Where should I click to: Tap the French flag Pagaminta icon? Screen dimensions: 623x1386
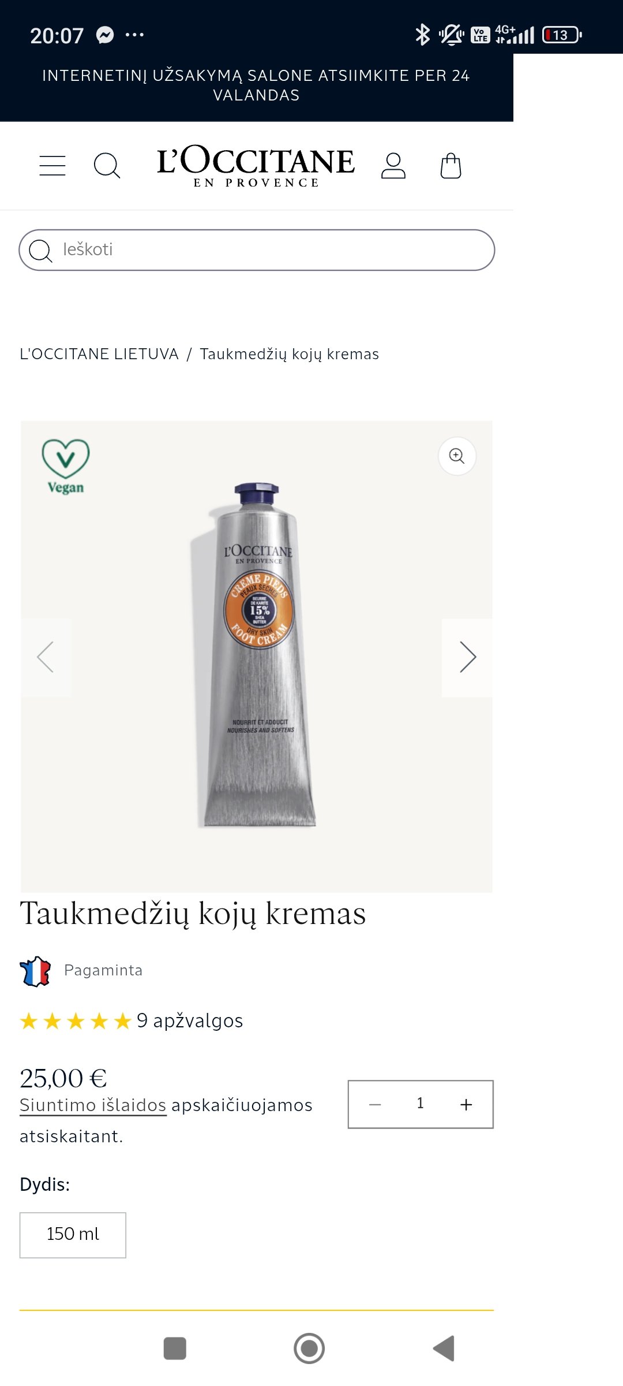pos(35,971)
